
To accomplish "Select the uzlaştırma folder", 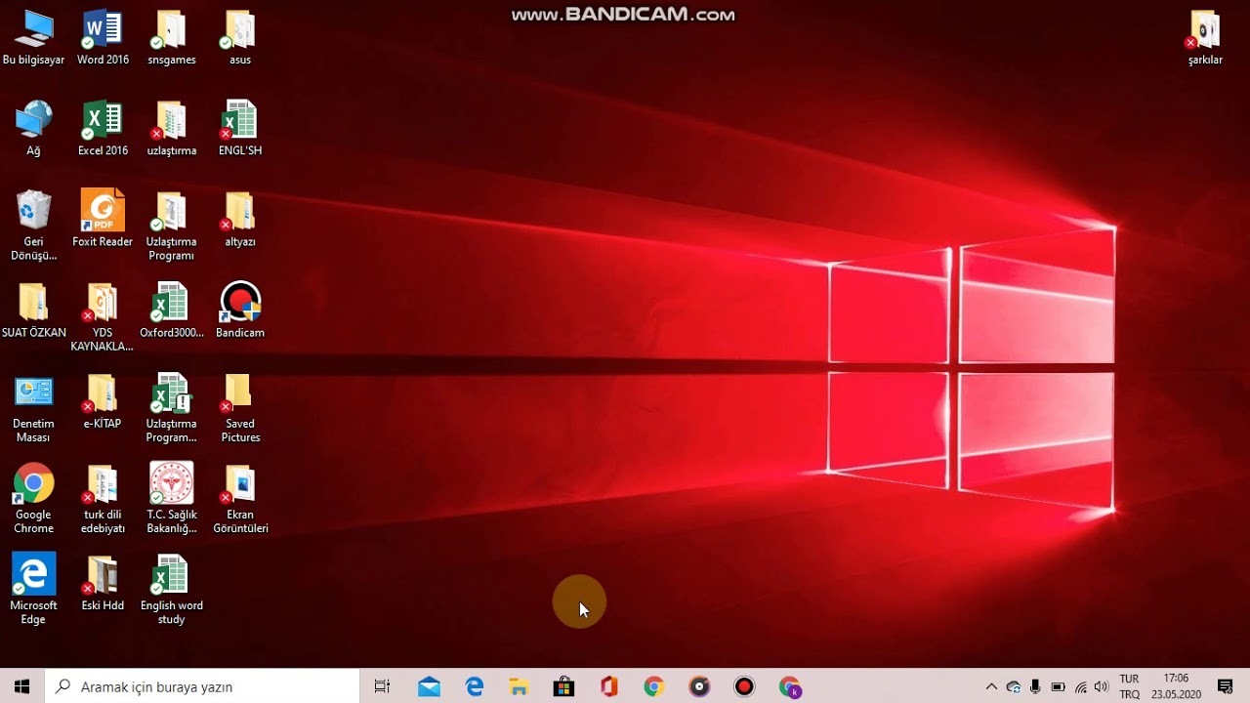I will [x=171, y=129].
